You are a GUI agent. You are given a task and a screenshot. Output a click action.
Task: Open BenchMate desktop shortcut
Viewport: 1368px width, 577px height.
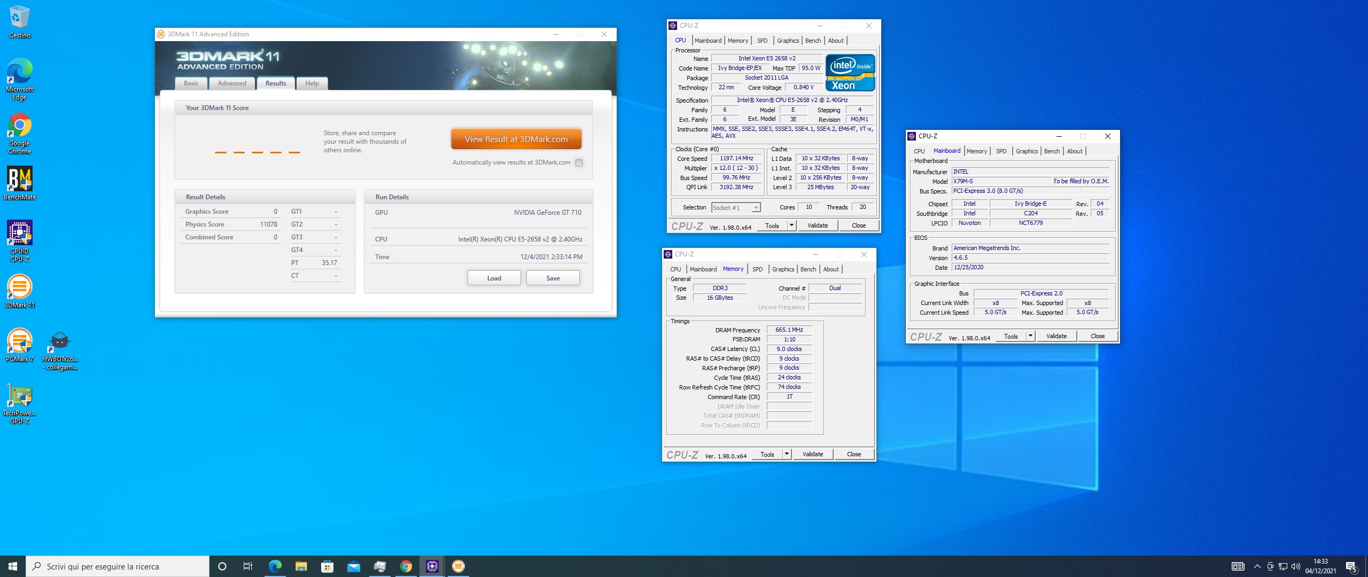tap(19, 183)
